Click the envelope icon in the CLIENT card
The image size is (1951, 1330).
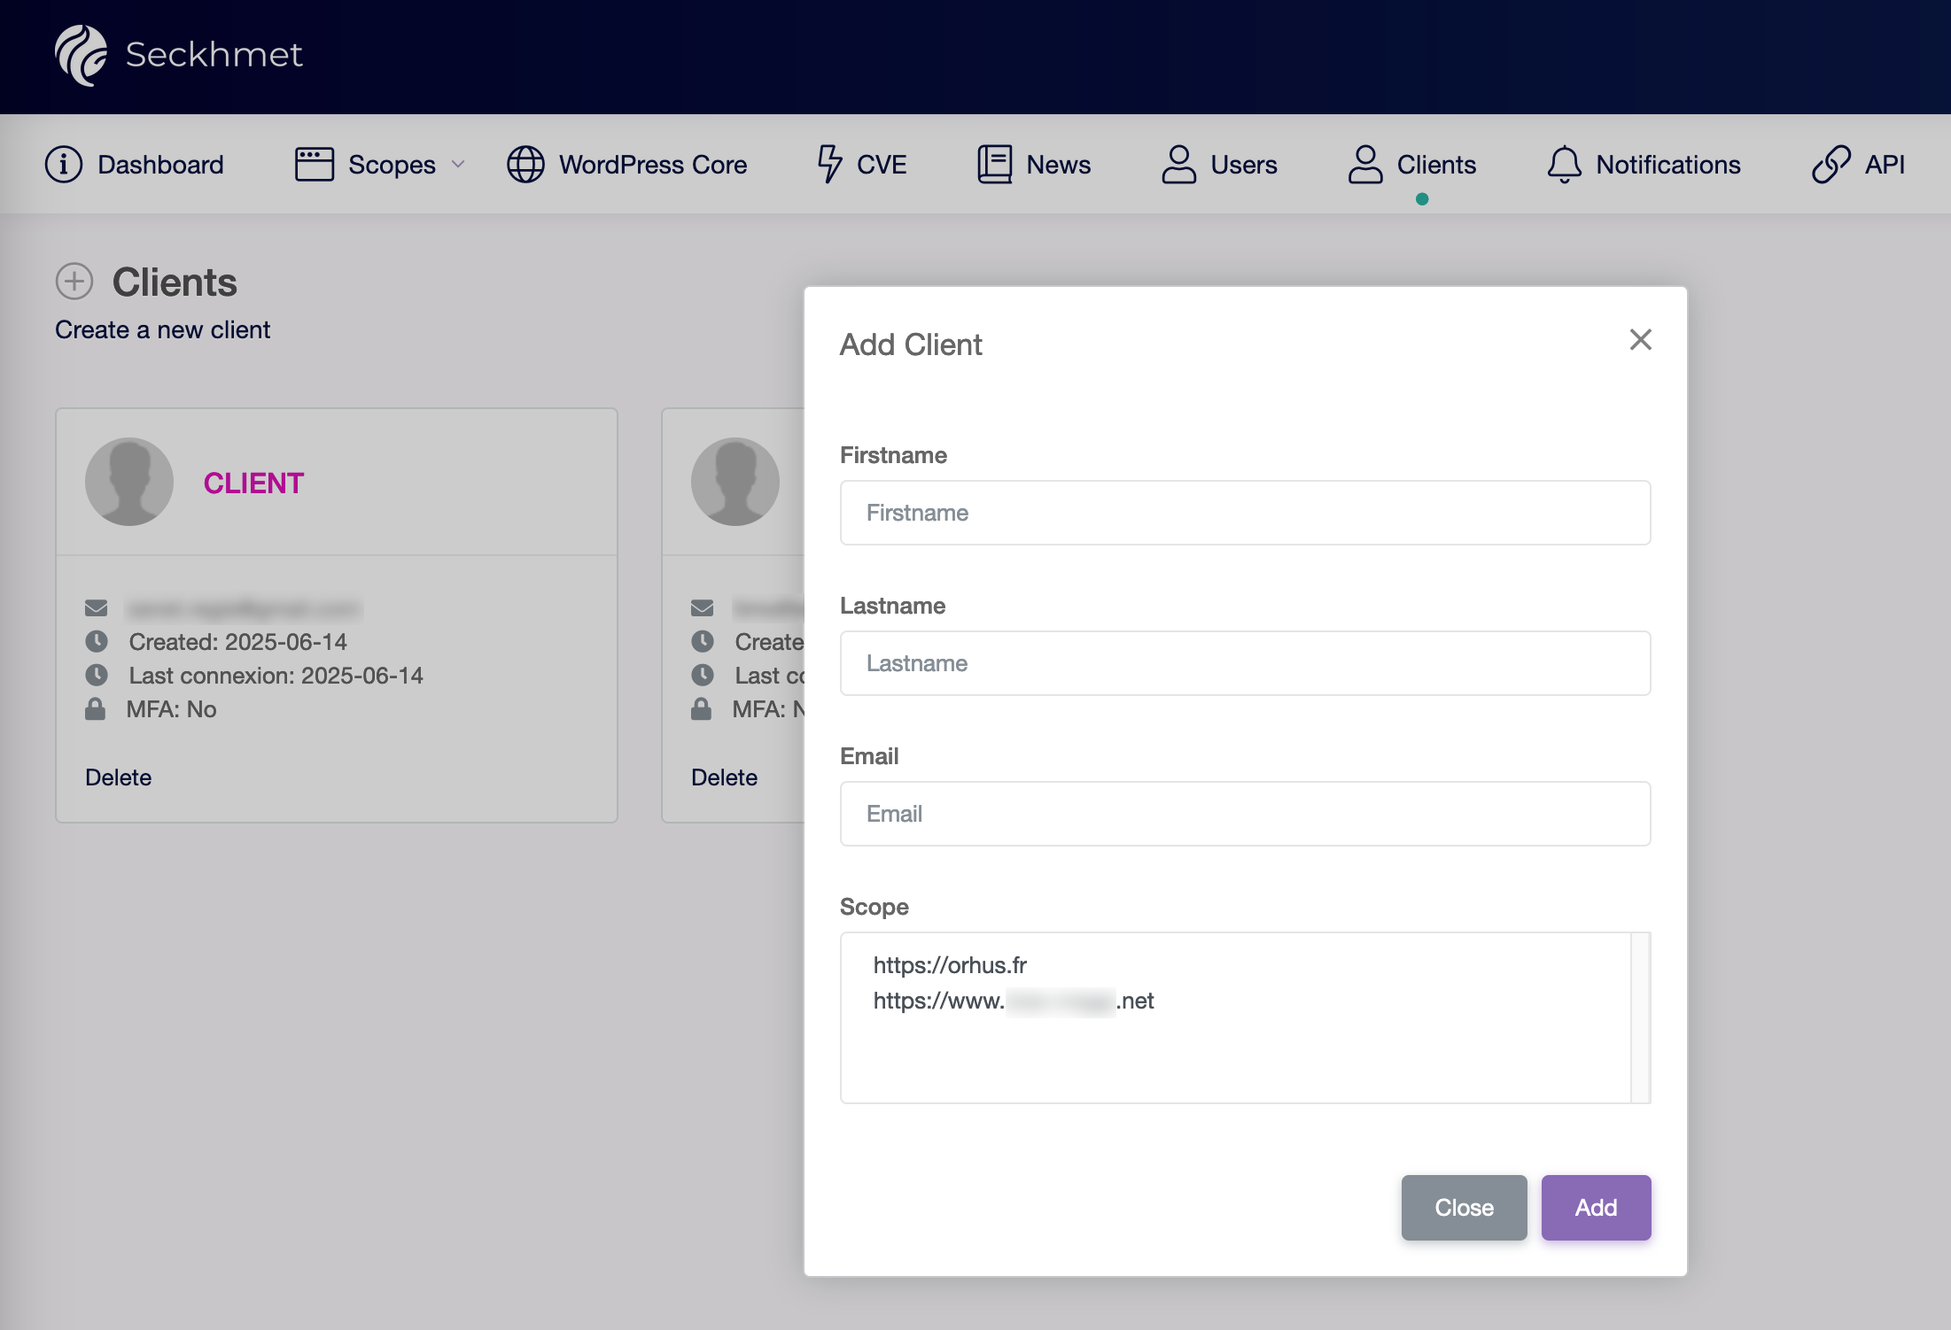(96, 608)
